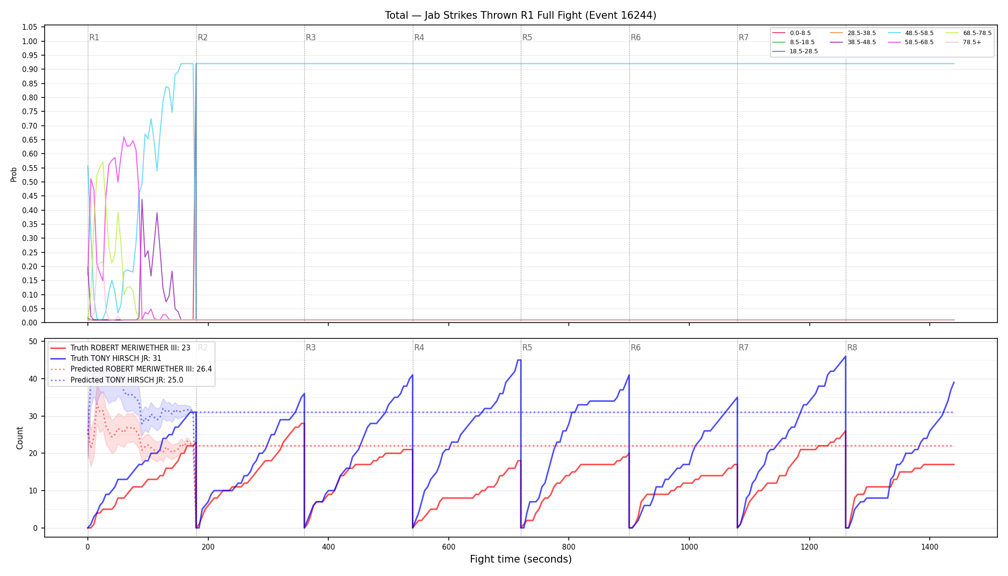Click Predicted TONY HIRSCH JR: 25.0 legend entry
This screenshot has height=576, width=1008.
click(117, 380)
